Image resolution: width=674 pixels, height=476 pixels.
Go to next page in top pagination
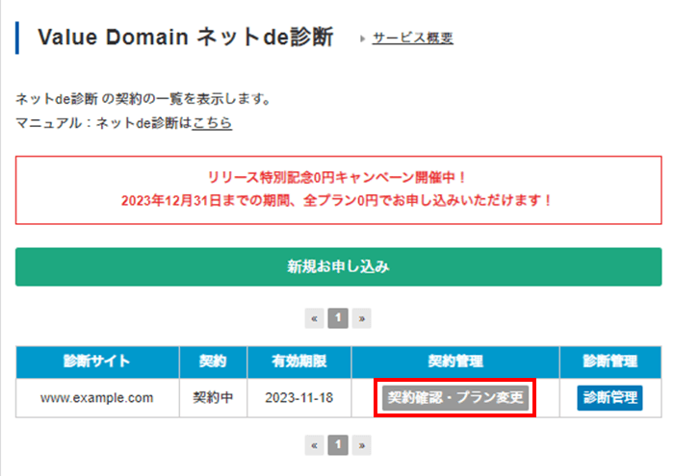361,318
